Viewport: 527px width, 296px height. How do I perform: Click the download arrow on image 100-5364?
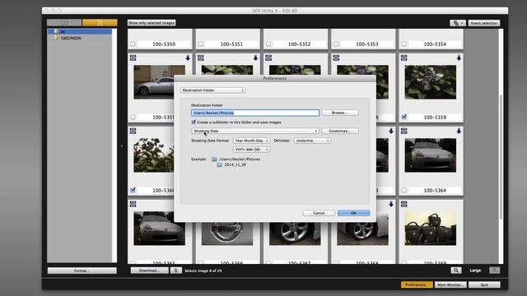(459, 131)
